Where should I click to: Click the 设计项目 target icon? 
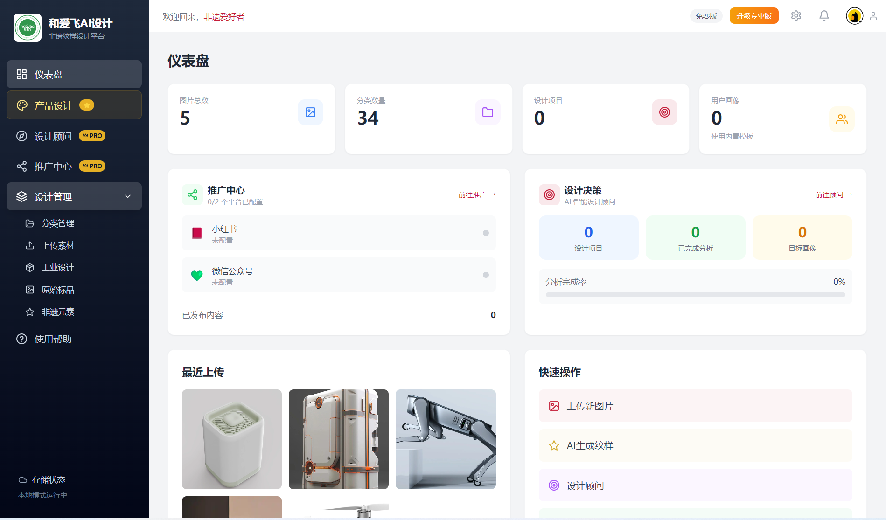664,112
